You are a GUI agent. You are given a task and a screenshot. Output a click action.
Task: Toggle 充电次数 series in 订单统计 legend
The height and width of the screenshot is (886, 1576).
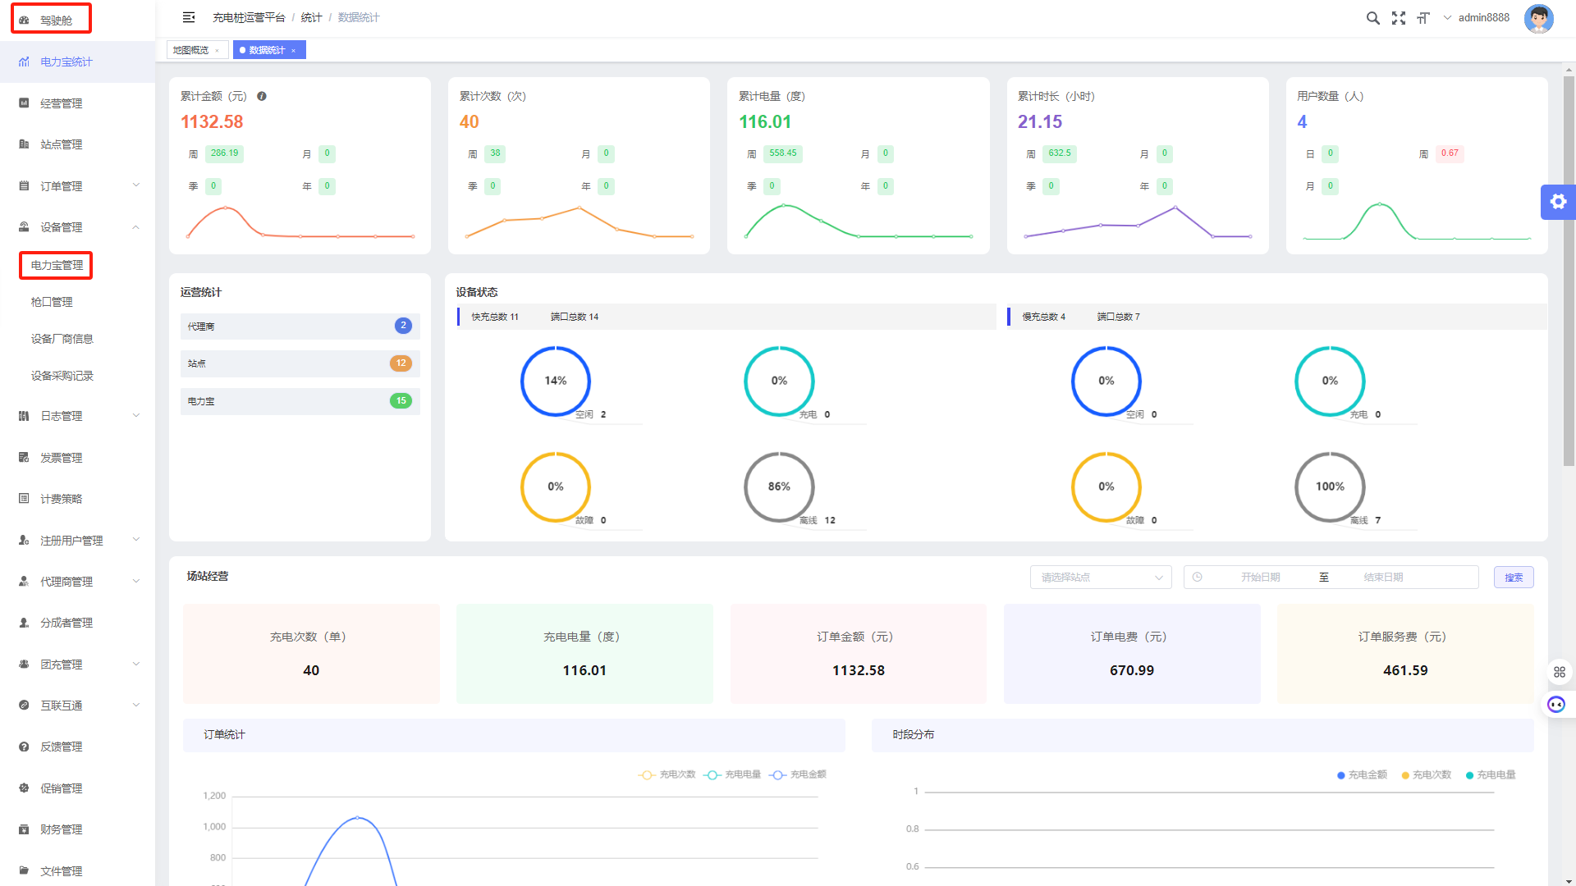[667, 774]
